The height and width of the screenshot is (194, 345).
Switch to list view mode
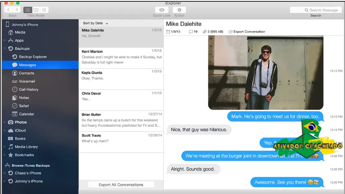(28, 10)
